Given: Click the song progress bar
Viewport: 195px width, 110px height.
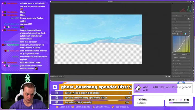Looking at the screenshot, I should point(179,103).
